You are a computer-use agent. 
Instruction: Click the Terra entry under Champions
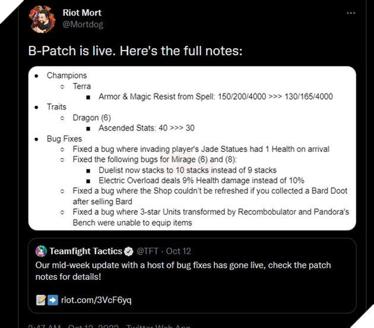tap(82, 86)
